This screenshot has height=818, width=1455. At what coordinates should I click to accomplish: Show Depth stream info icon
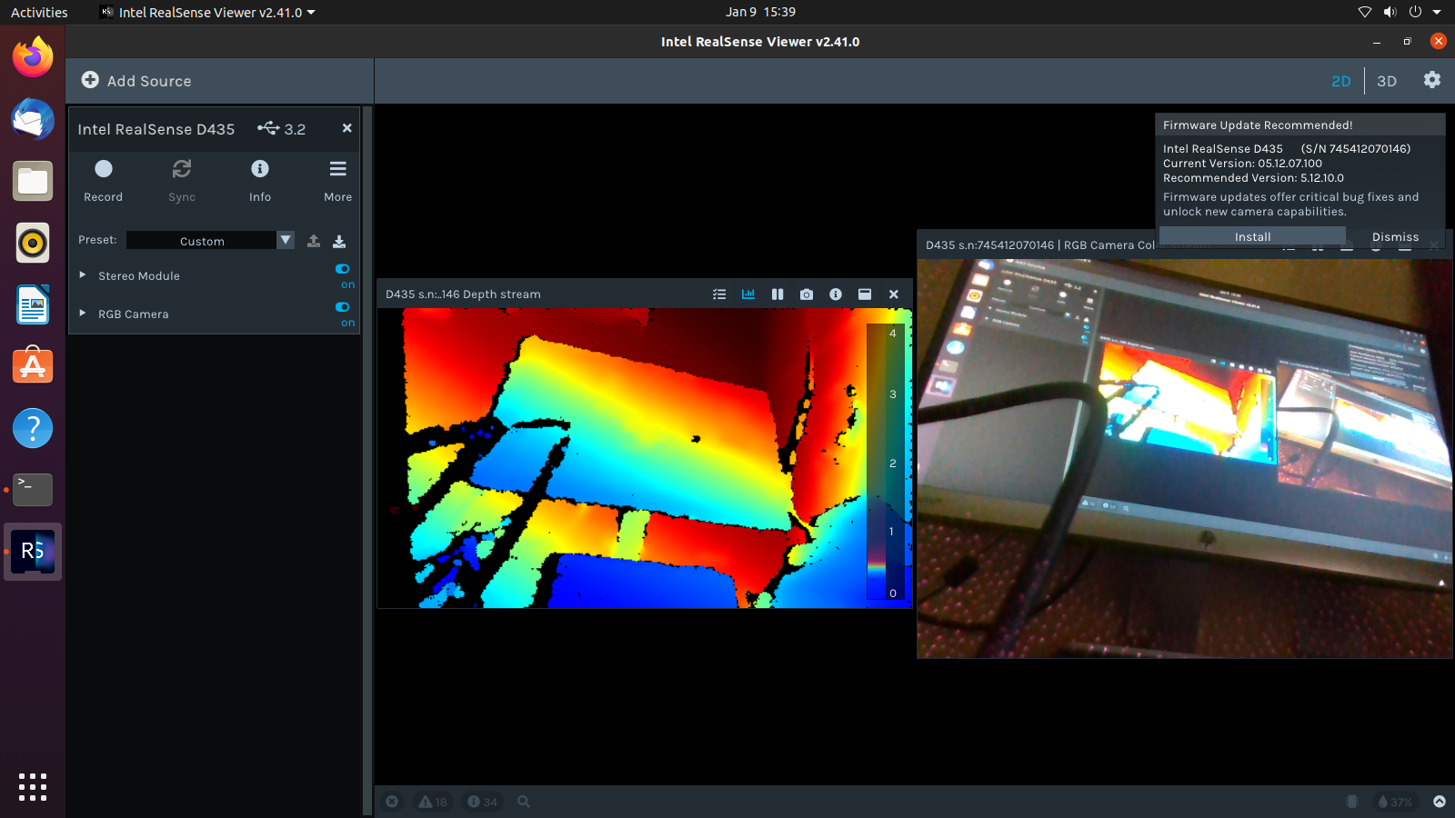click(836, 294)
